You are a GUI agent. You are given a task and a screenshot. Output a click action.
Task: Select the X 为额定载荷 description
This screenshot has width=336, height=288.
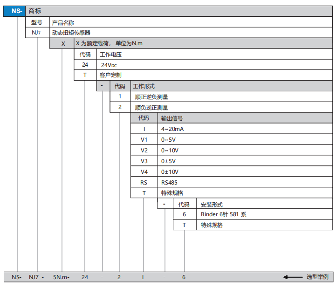tap(109, 43)
